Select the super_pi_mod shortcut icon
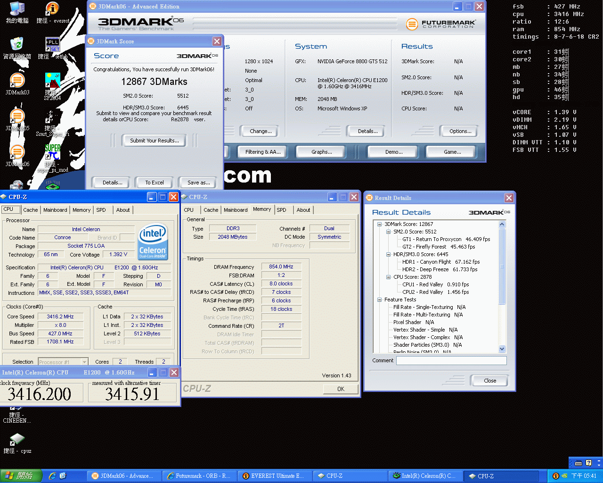 coord(52,158)
